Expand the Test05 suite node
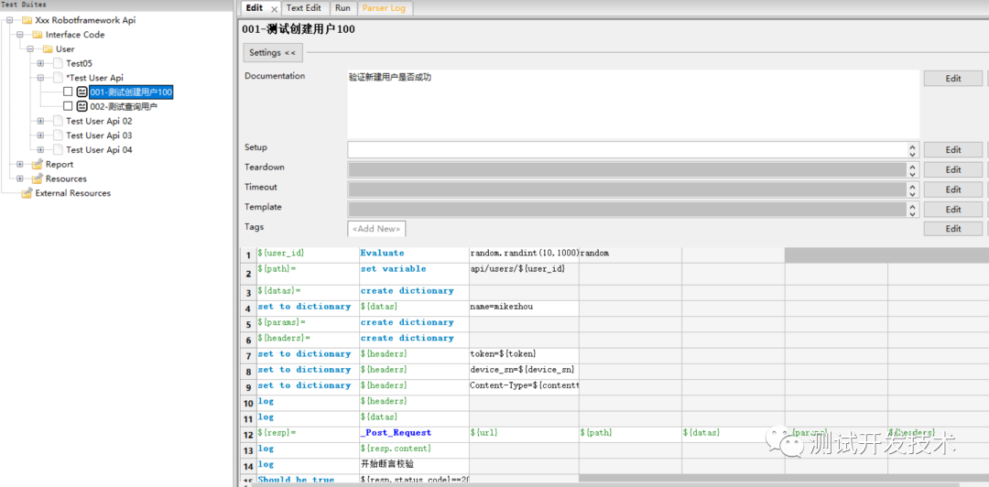The image size is (989, 487). 40,64
